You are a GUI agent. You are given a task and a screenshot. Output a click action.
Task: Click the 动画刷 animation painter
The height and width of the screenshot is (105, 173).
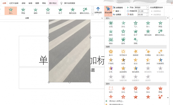(x=117, y=14)
